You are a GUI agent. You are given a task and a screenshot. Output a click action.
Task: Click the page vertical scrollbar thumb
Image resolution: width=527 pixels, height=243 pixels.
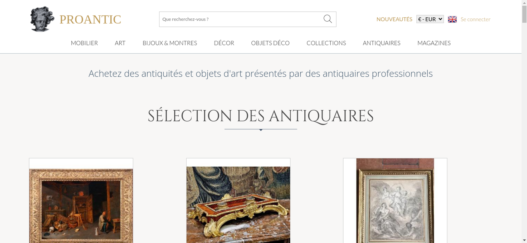click(x=524, y=14)
